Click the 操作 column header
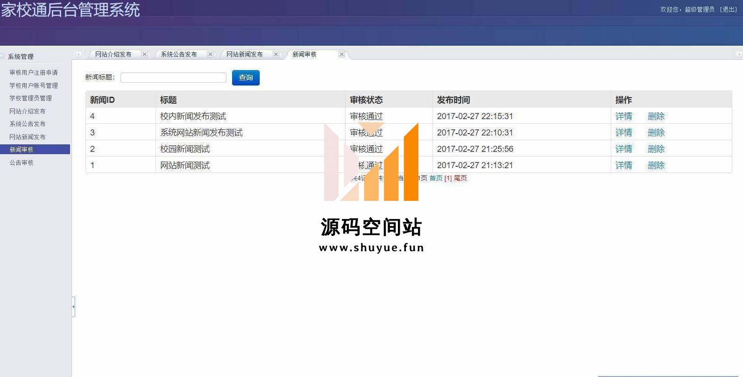Screen dimensions: 743x377 [x=671, y=100]
